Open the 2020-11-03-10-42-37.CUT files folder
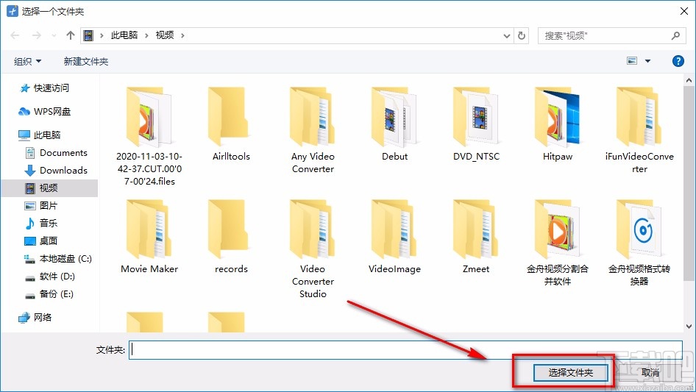 149,136
